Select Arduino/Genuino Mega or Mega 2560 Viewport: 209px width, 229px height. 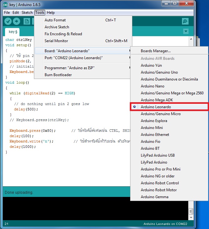169,93
